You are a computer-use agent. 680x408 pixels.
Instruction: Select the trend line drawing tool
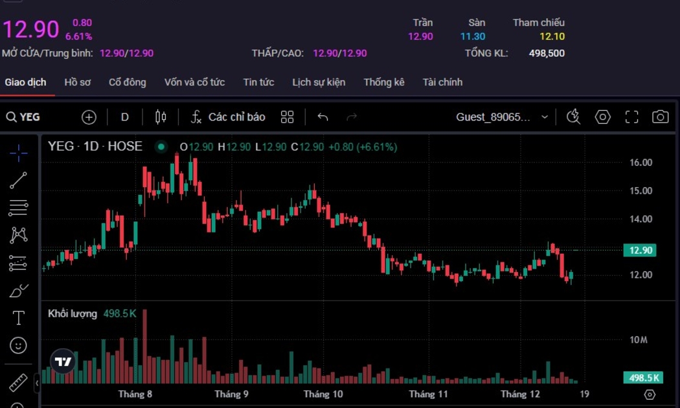coord(18,181)
